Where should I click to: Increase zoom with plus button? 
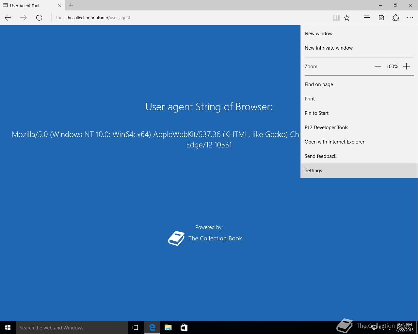[407, 66]
